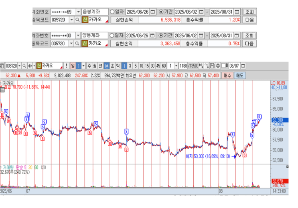Open chart settings gear icon
Viewport: 298px width, 208px height.
pos(218,66)
